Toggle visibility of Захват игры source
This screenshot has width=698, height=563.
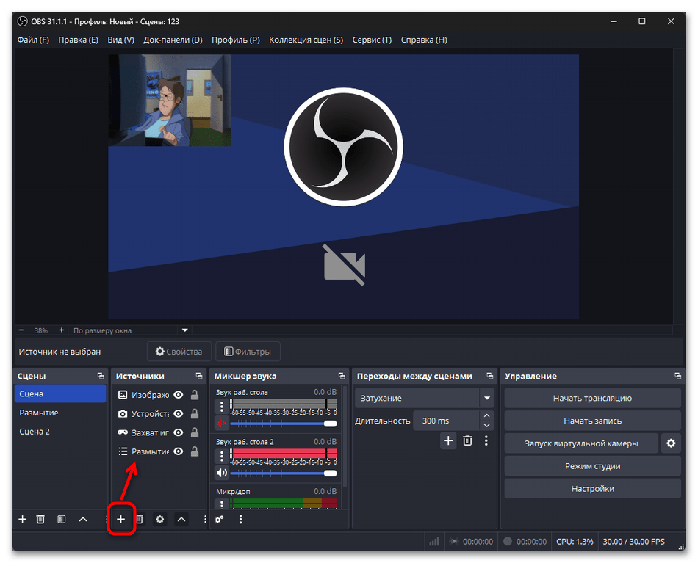tap(178, 433)
